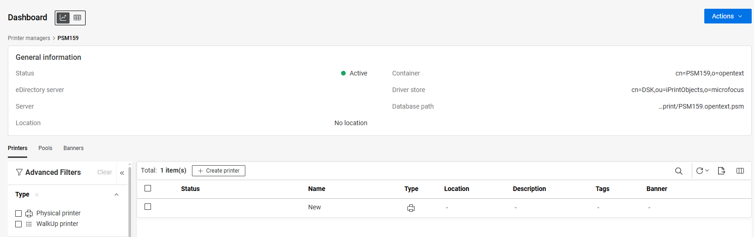Viewport: 754px width, 237px height.
Task: Click the Create printer button
Action: point(219,171)
